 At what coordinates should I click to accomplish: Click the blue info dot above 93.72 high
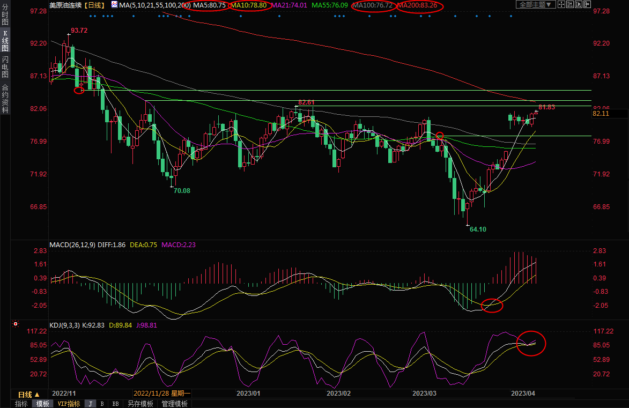(x=90, y=16)
